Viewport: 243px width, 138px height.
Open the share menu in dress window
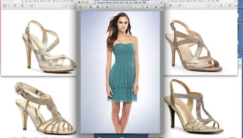[107, 7]
